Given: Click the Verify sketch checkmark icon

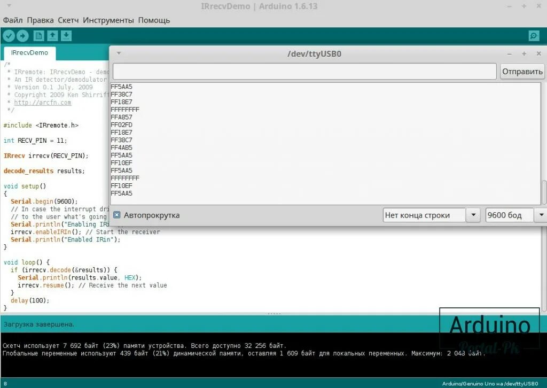Looking at the screenshot, I should coord(9,36).
